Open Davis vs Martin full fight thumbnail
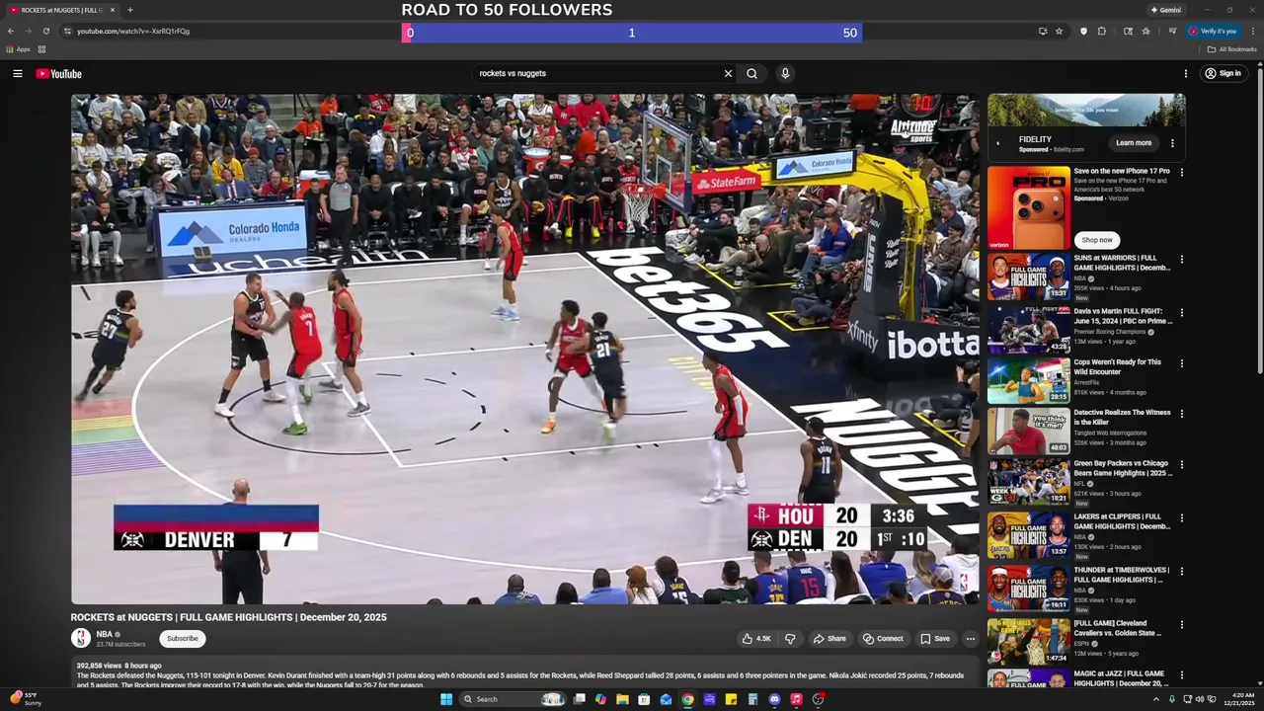The height and width of the screenshot is (711, 1264). (1028, 330)
